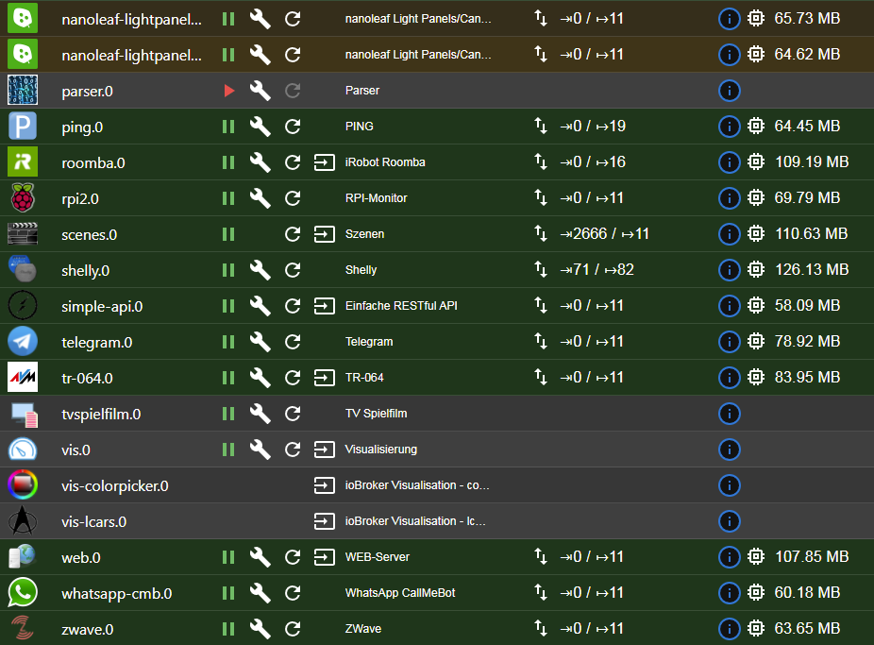The width and height of the screenshot is (874, 645).
Task: Pause the roomba.0 instance
Action: [228, 162]
